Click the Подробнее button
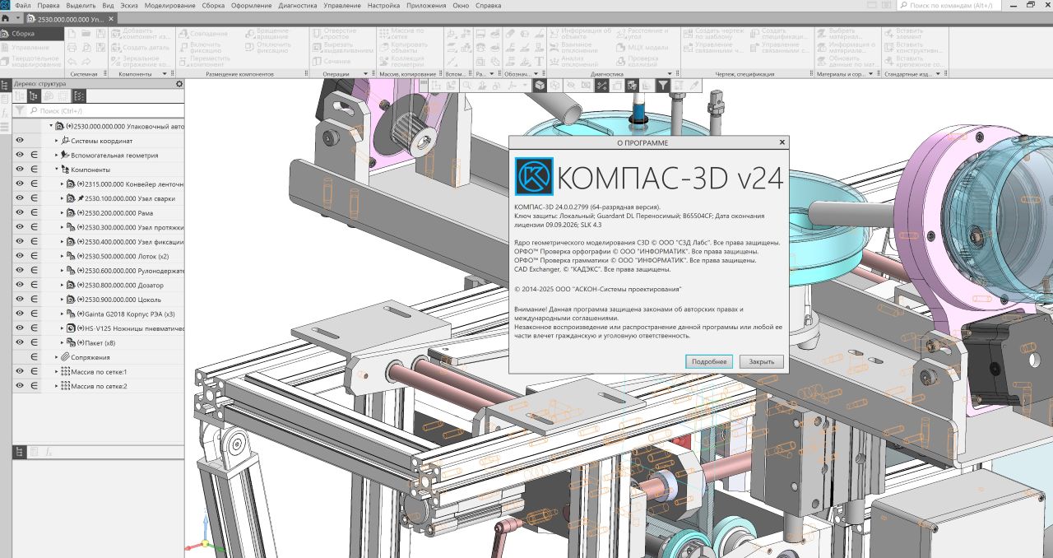 708,362
